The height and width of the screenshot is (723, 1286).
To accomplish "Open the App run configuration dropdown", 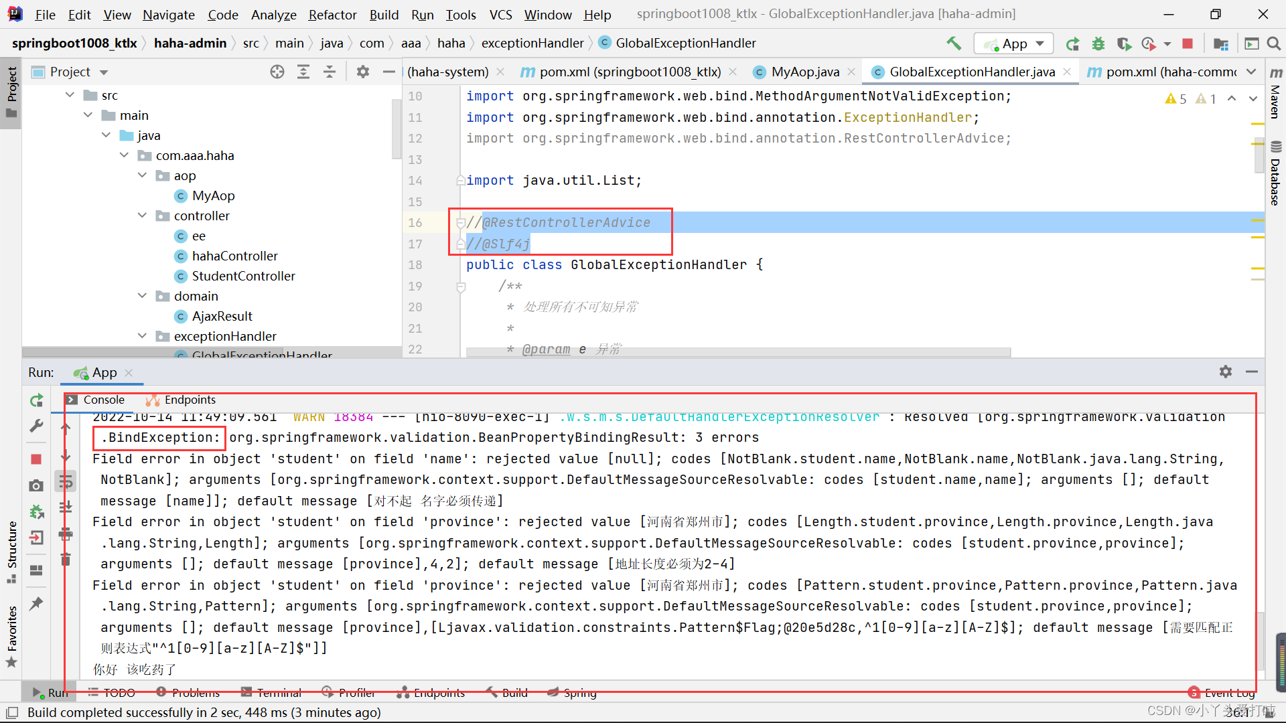I will [1013, 44].
